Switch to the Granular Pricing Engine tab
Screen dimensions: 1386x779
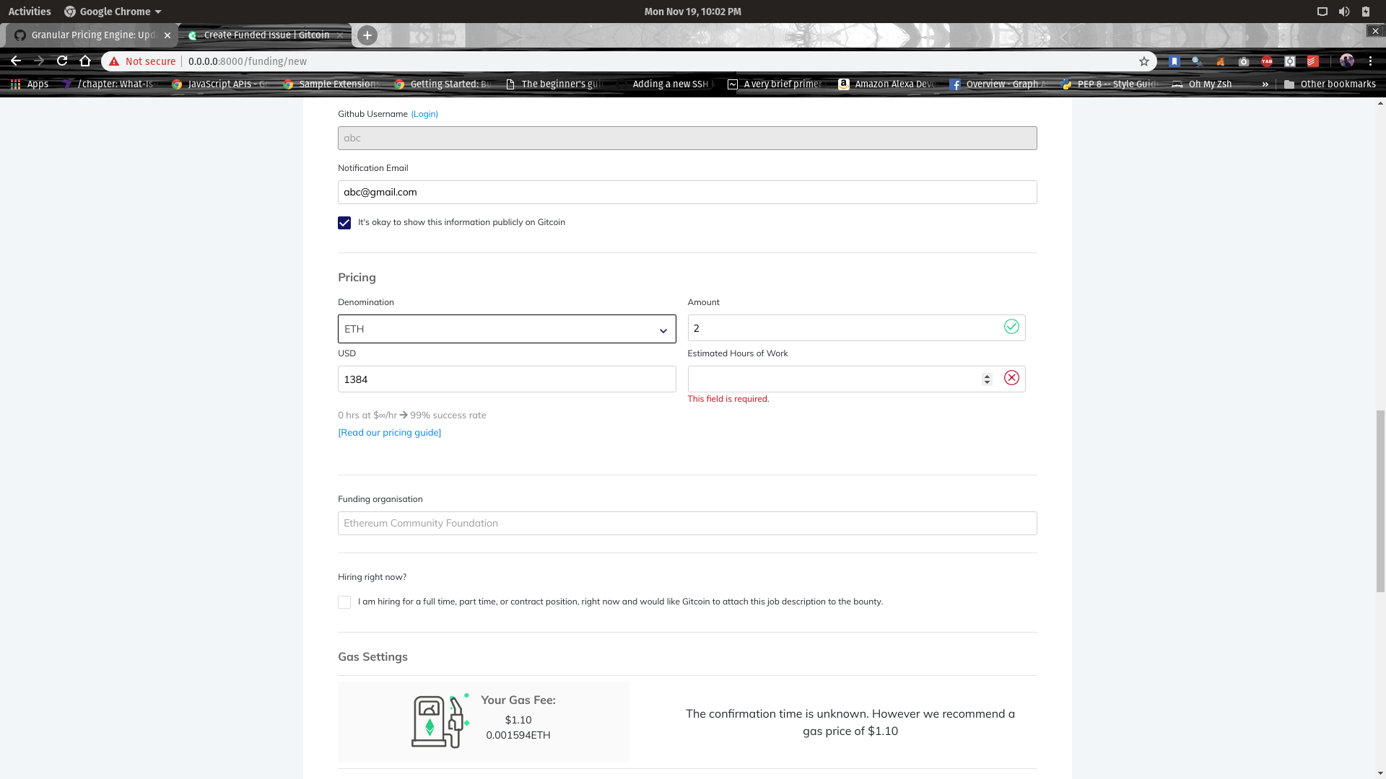tap(87, 35)
